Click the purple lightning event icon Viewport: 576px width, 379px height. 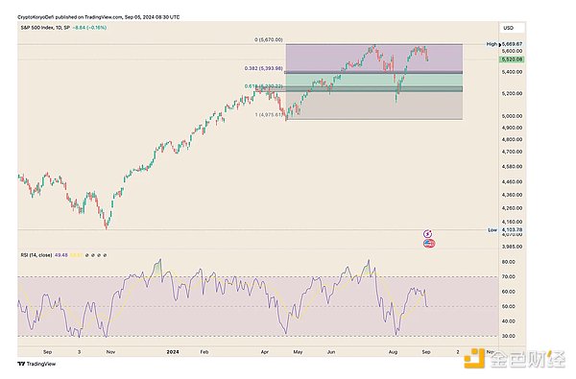coord(427,234)
